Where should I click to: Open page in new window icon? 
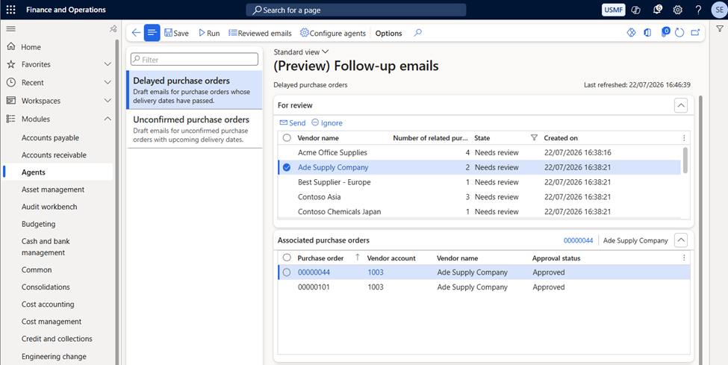pos(695,33)
